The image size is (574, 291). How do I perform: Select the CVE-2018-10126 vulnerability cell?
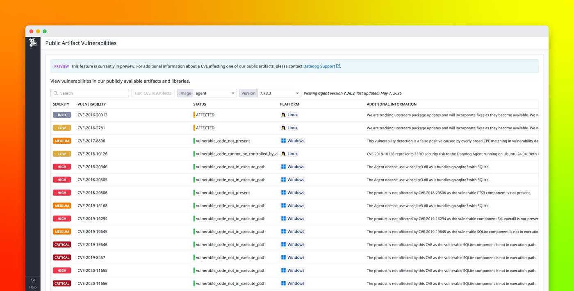point(92,154)
